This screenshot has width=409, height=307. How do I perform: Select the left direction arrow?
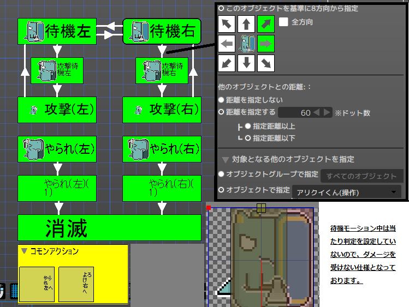coord(227,44)
